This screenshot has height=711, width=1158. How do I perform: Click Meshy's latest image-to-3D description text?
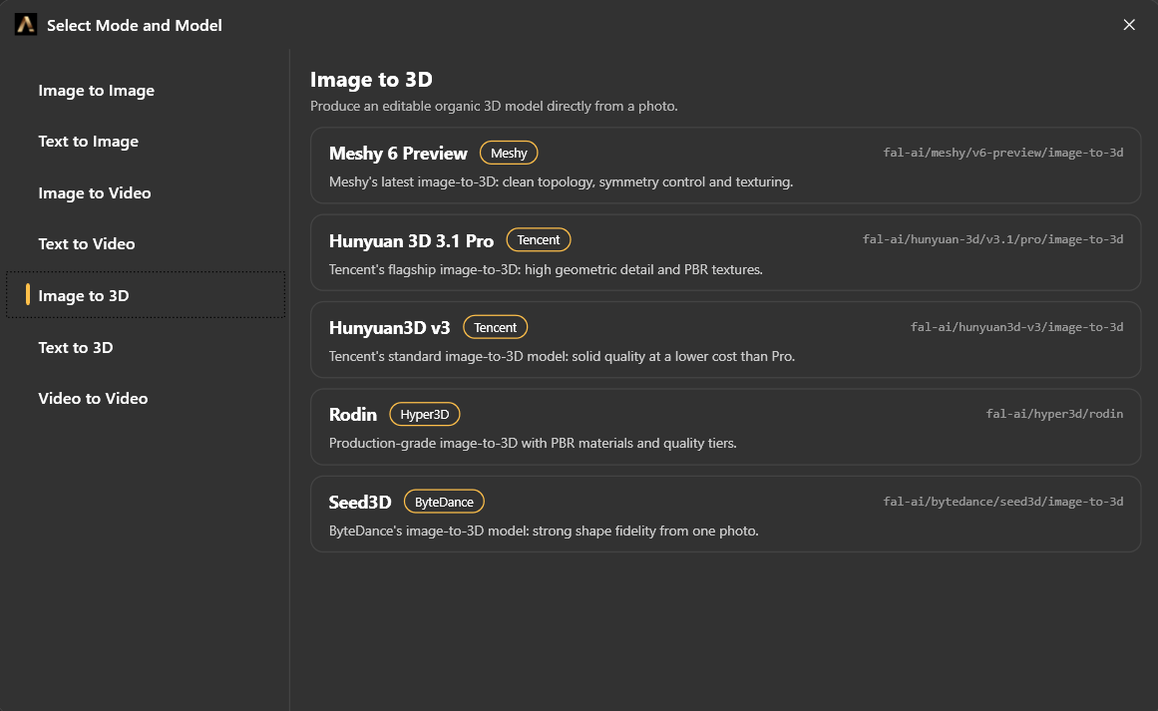click(562, 181)
